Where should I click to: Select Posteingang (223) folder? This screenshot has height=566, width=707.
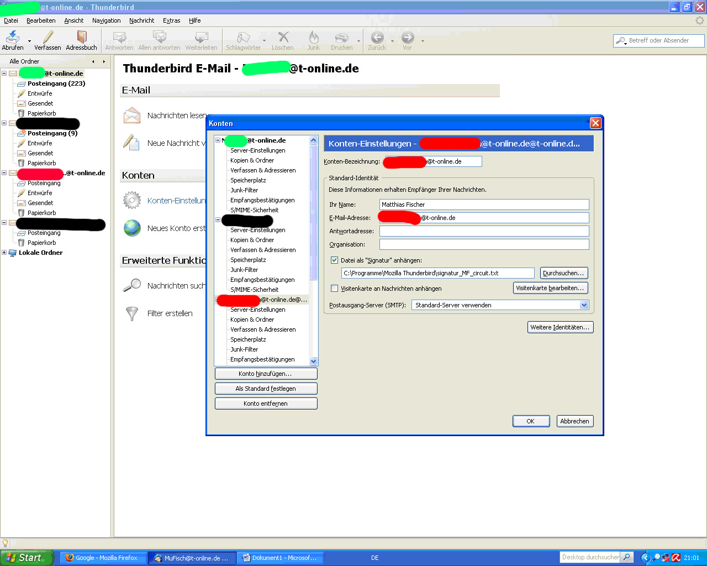[x=56, y=83]
